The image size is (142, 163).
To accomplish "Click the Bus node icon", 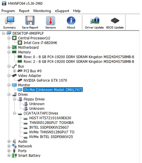I will pyautogui.click(x=14, y=66).
